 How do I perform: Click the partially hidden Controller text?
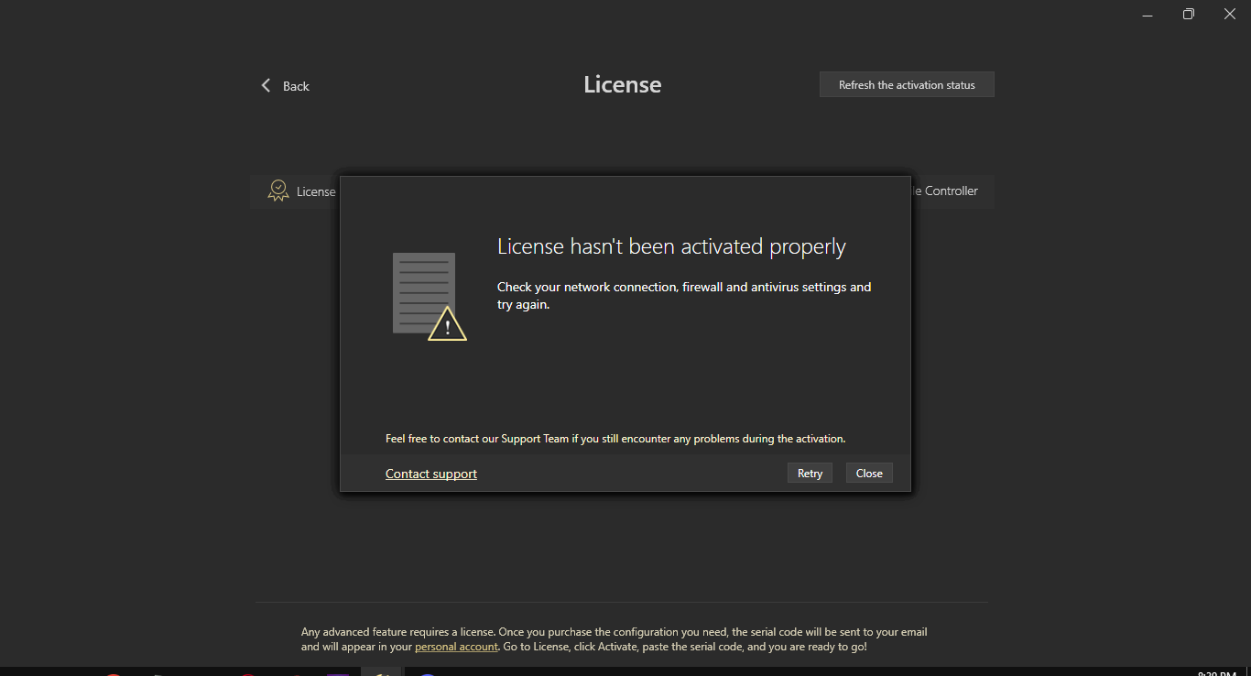[x=950, y=191]
